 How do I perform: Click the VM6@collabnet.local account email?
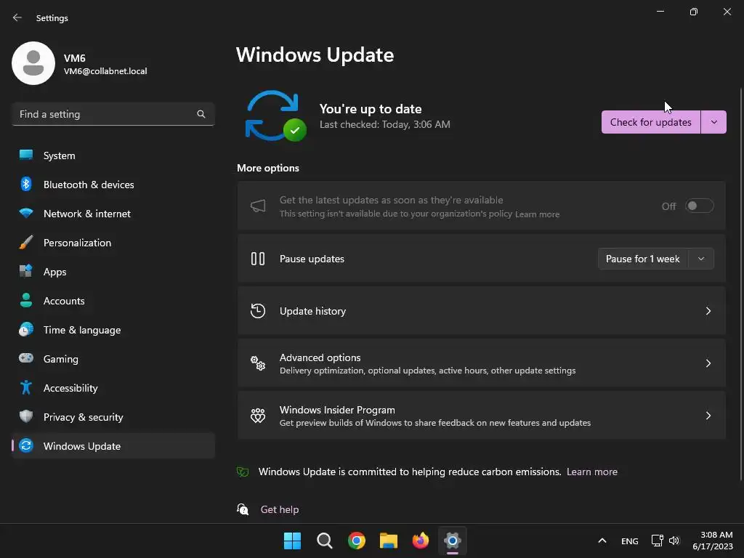pyautogui.click(x=105, y=71)
